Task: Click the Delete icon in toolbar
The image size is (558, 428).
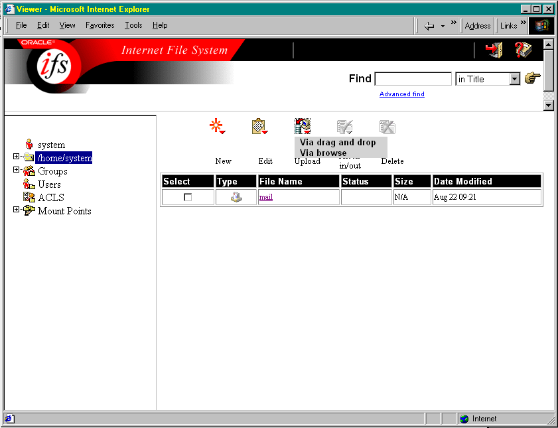Action: [387, 127]
